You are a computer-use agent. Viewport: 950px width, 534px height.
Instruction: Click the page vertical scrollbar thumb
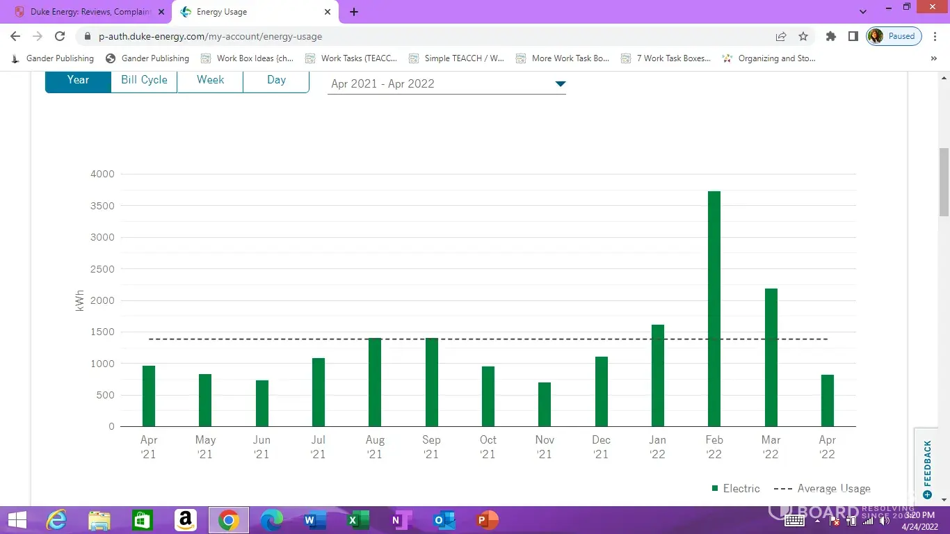pos(944,181)
